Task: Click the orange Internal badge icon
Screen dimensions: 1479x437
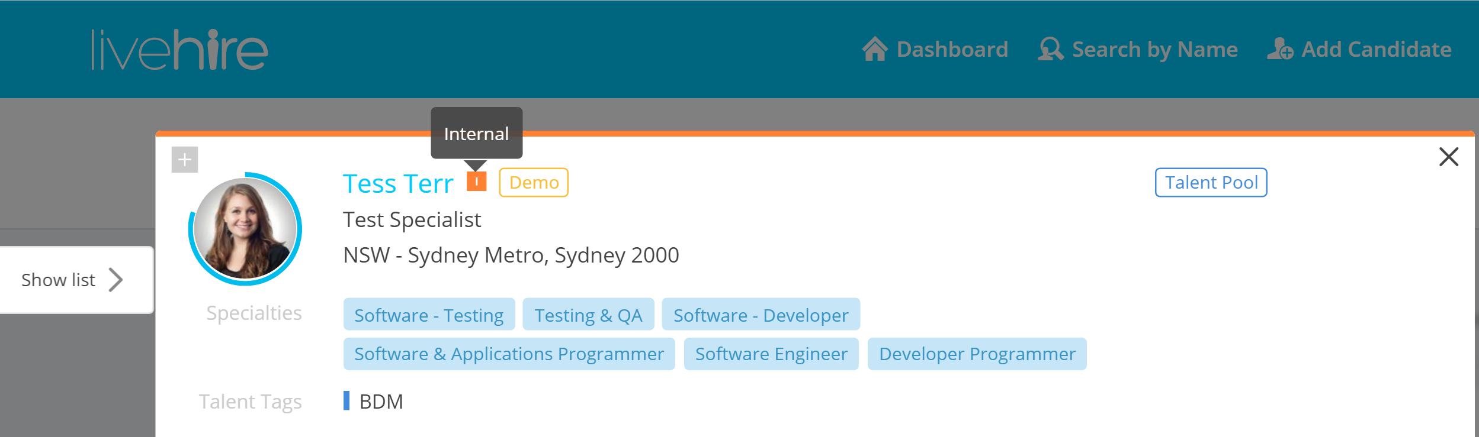Action: tap(476, 182)
